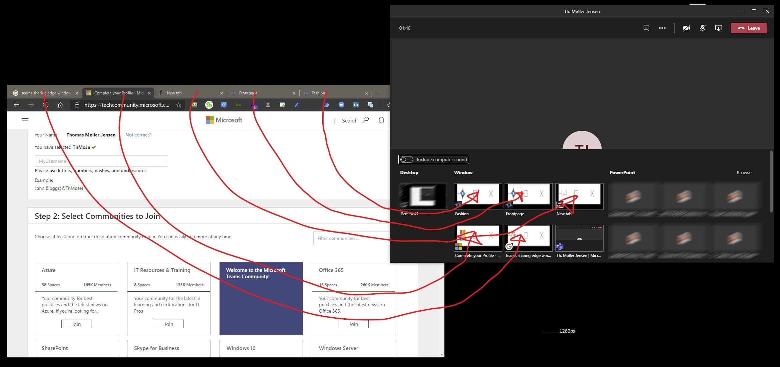Open the Translator extension in the Edge toolbar
Image resolution: width=780 pixels, height=367 pixels.
[x=370, y=105]
